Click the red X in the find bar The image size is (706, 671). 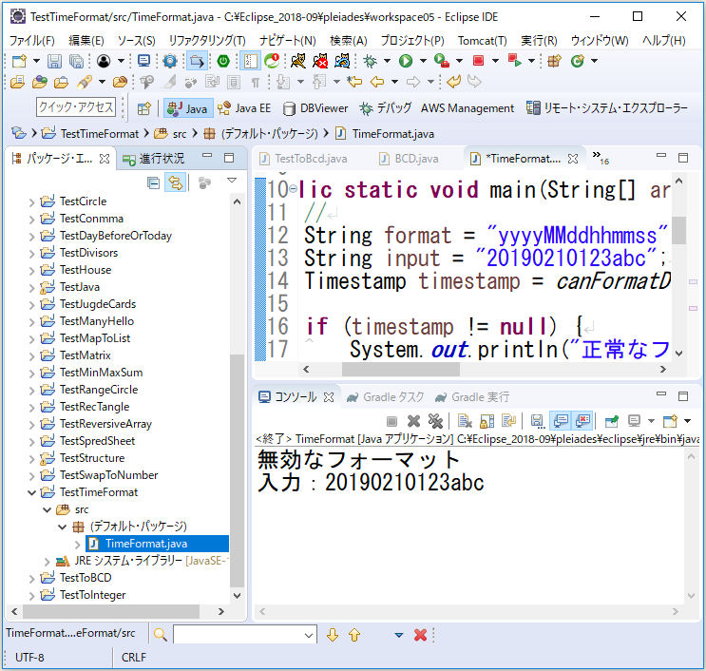(420, 635)
